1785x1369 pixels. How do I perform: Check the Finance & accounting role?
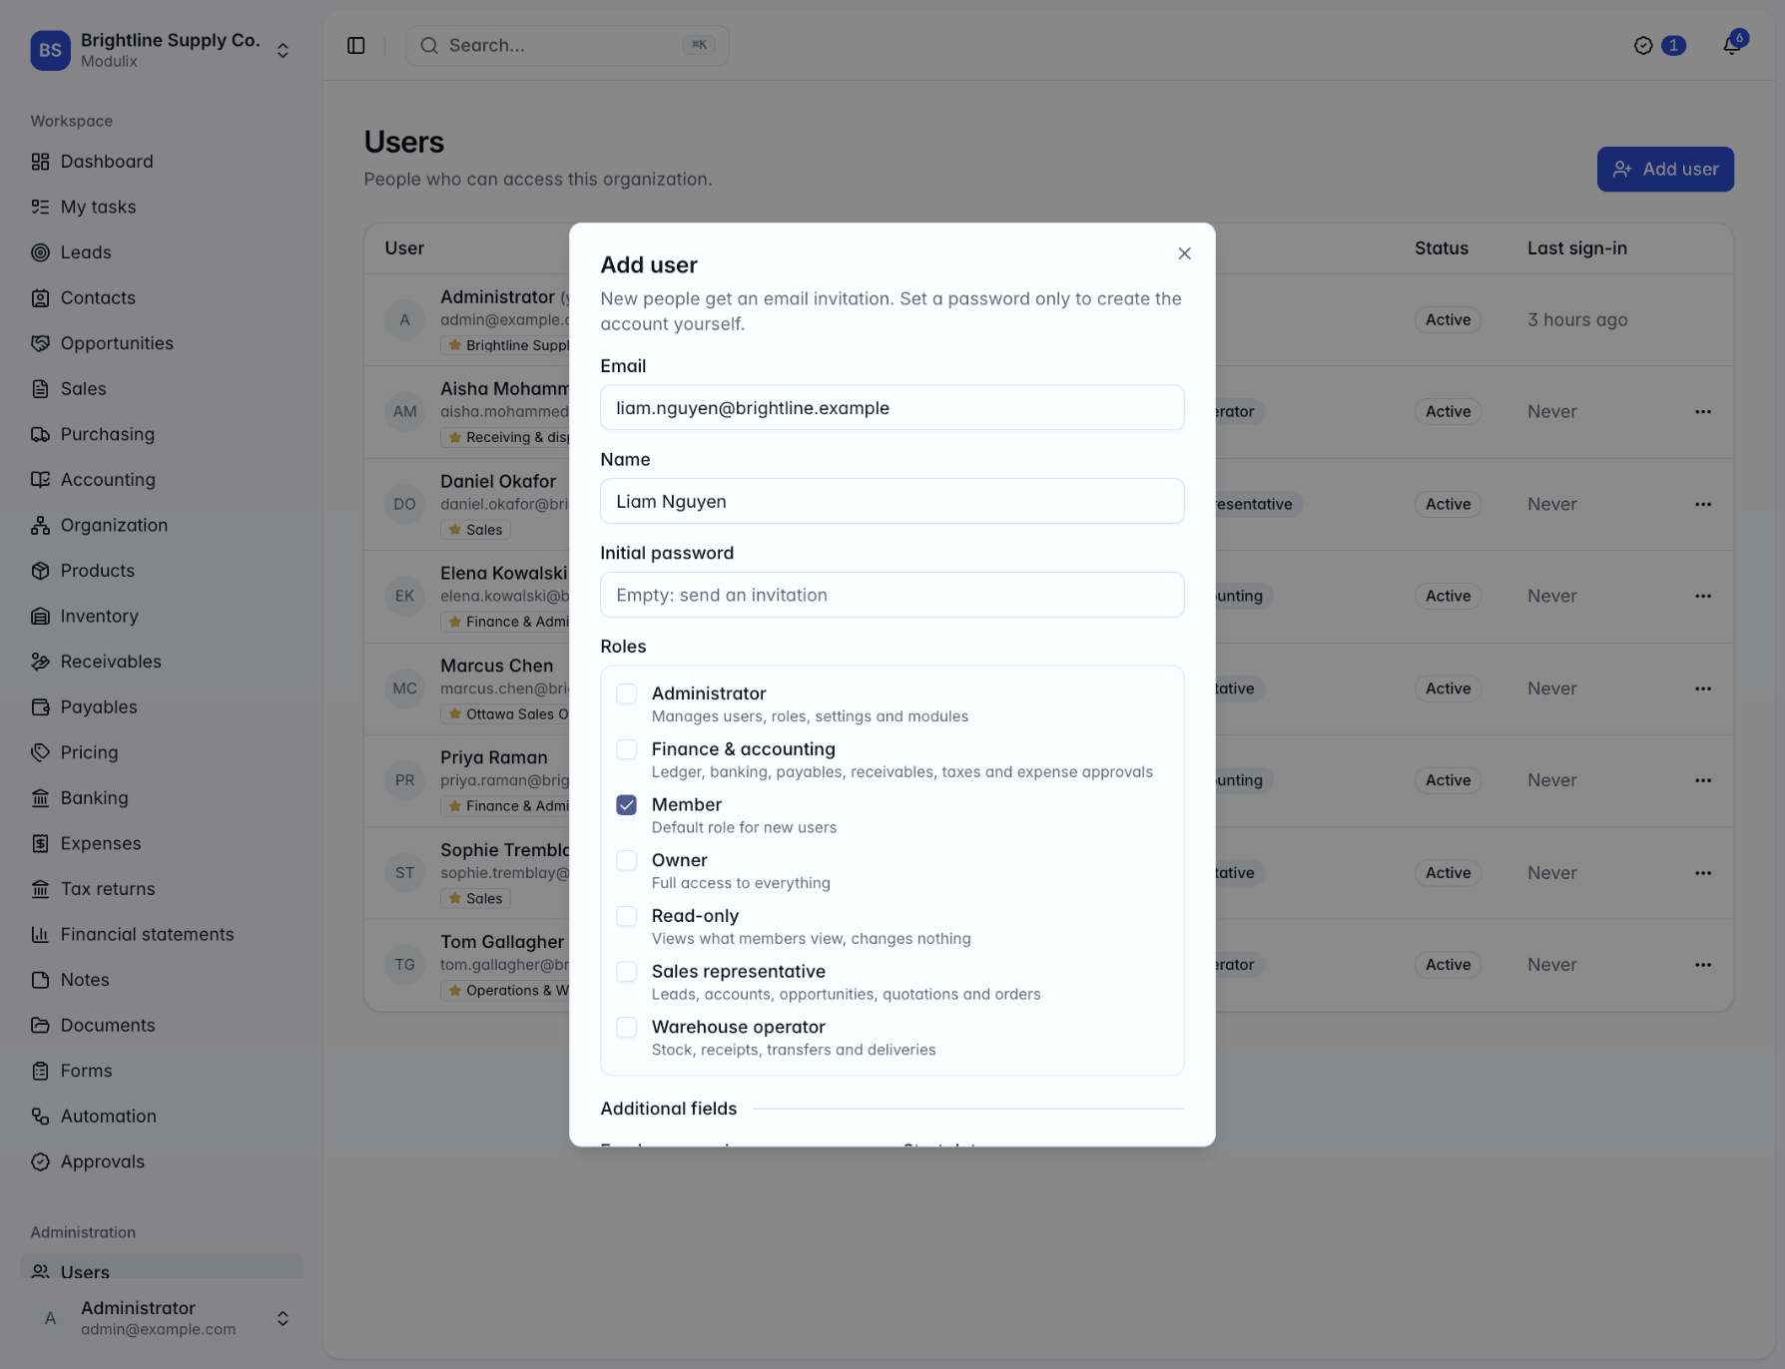[626, 749]
